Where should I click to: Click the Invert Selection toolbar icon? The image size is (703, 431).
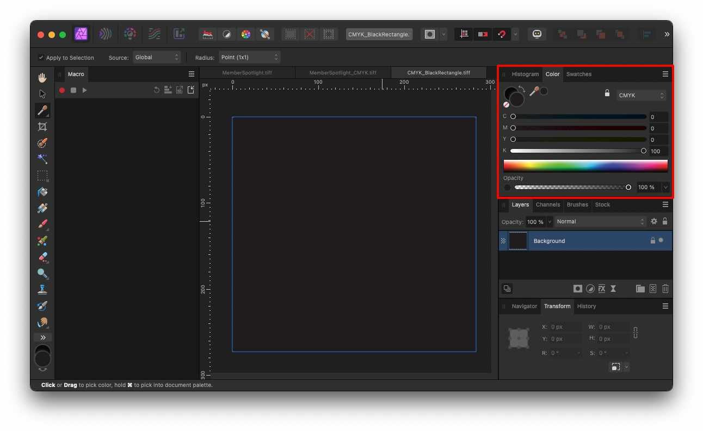329,34
